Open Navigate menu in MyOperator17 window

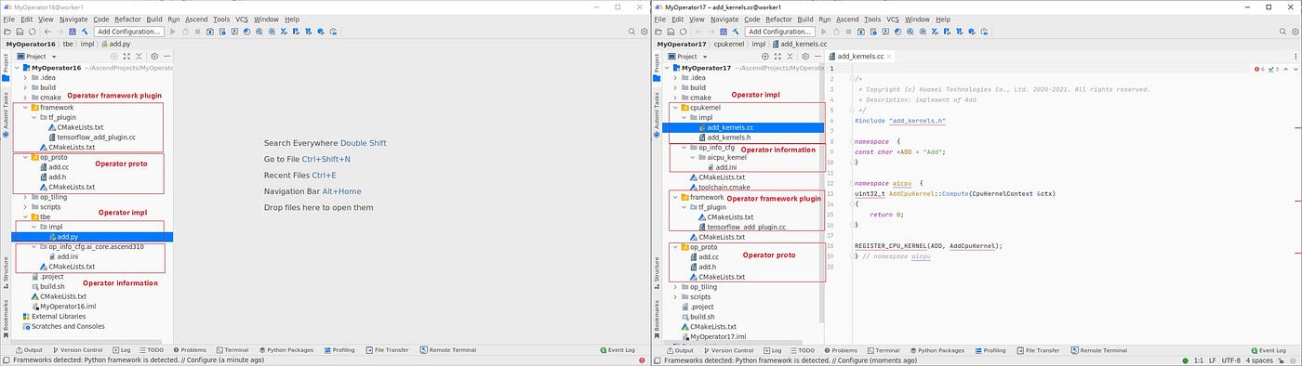[x=724, y=20]
